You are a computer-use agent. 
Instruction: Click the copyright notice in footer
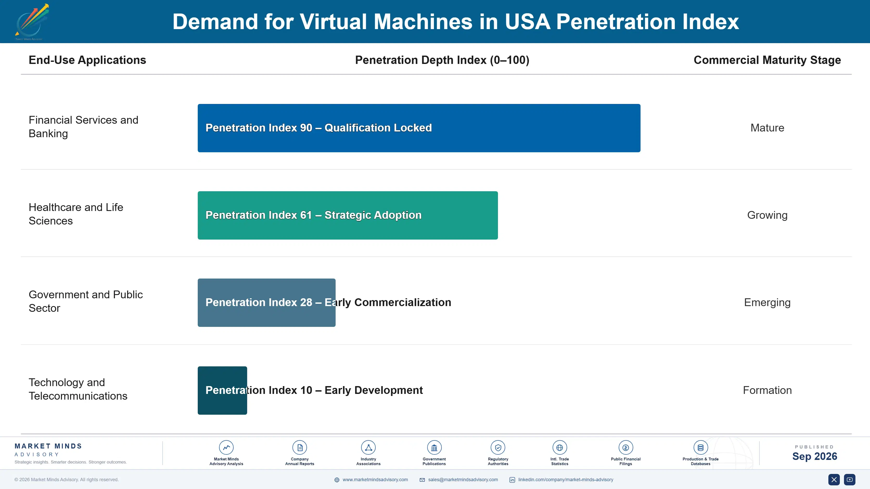click(x=67, y=480)
